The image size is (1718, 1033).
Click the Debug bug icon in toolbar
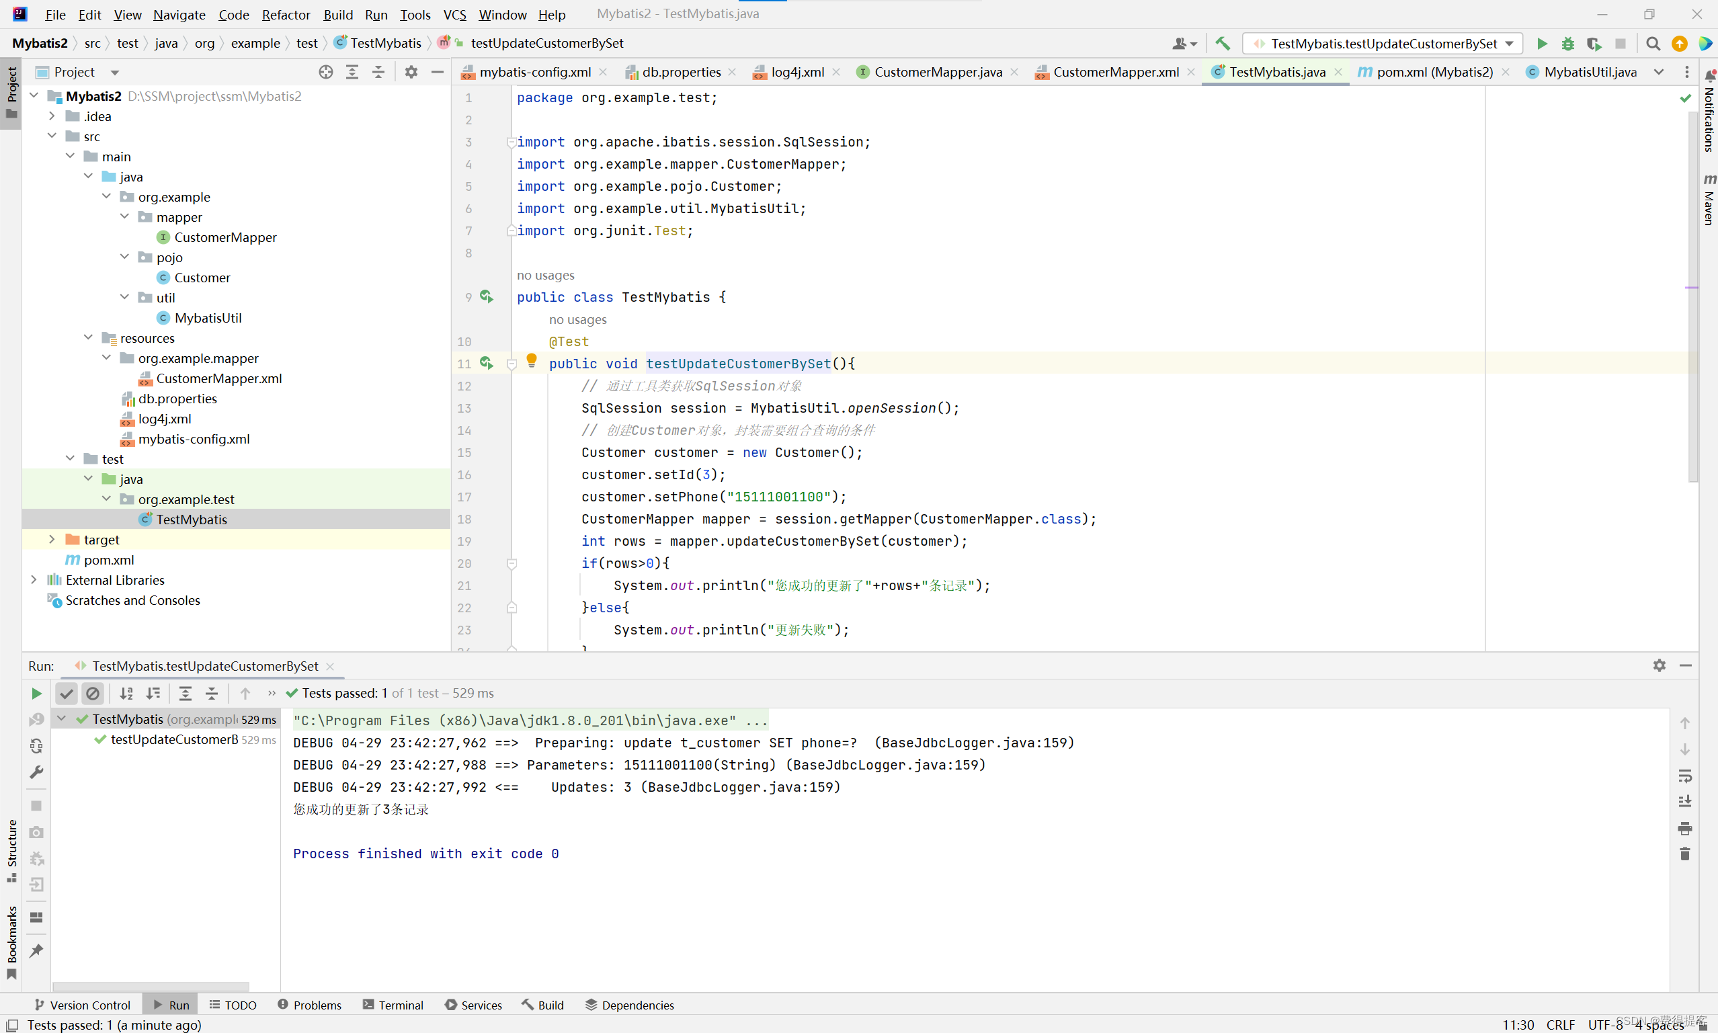coord(1567,43)
